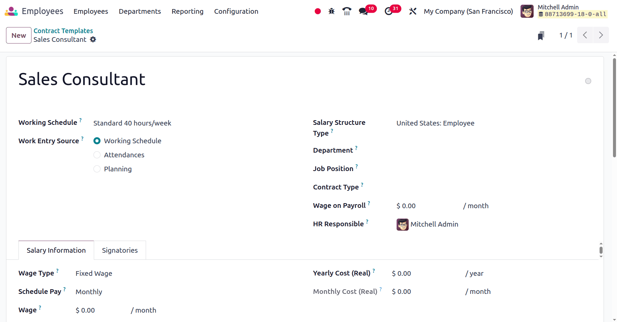Show help for Wage Type question mark
The image size is (617, 322).
57,270
